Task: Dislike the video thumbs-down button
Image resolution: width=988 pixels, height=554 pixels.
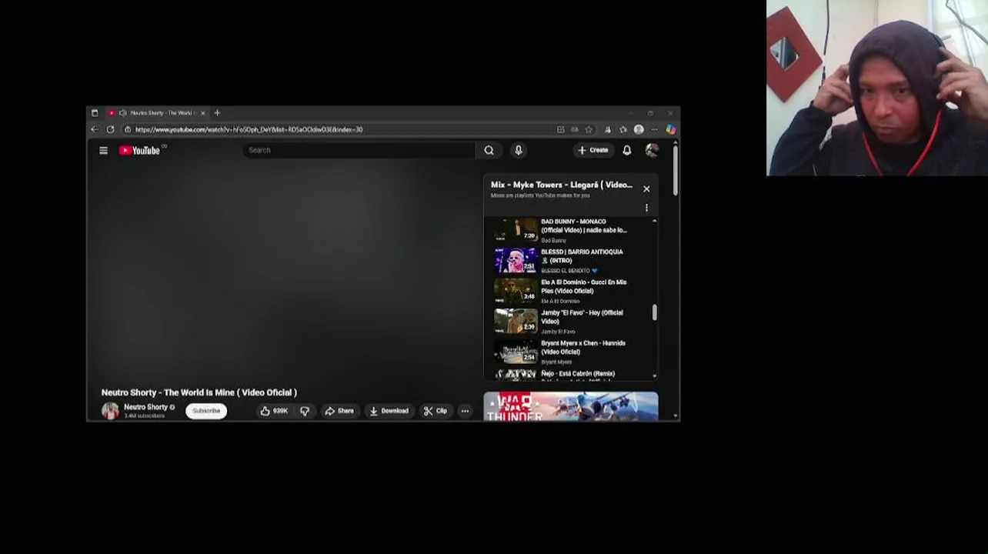Action: point(305,411)
